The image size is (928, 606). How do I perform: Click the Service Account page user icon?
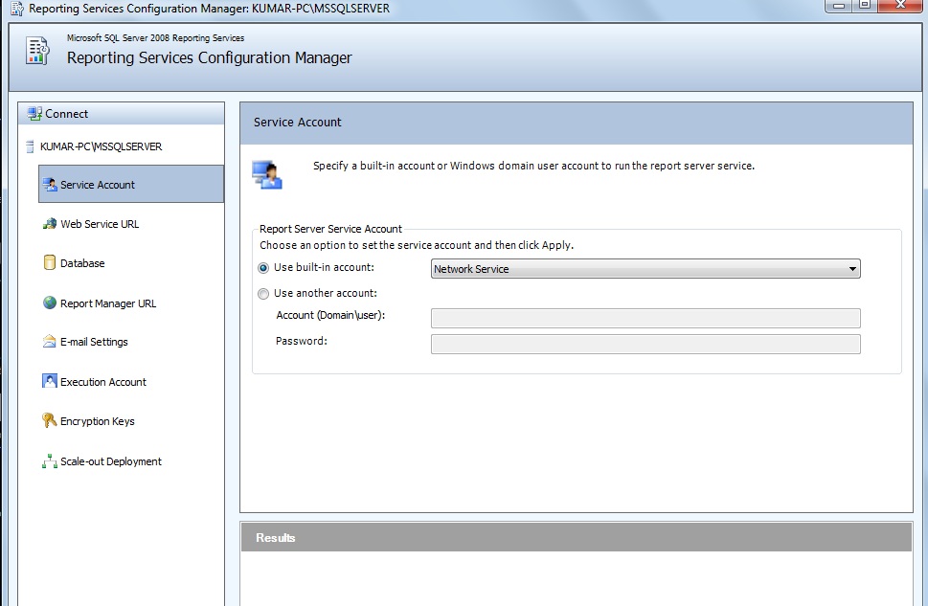point(267,174)
